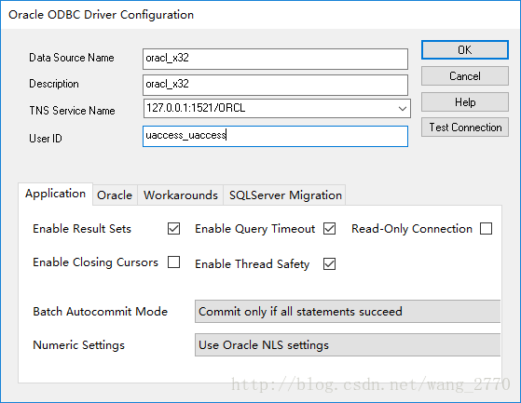Image resolution: width=521 pixels, height=403 pixels.
Task: Click the Description label text
Action: [54, 84]
